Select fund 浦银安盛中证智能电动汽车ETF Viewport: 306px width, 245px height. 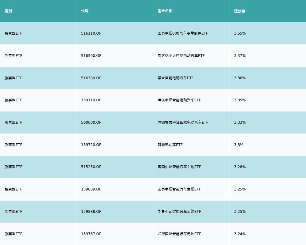coord(183,123)
